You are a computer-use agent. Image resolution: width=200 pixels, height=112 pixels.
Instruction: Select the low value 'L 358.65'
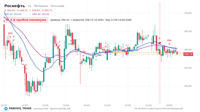(35, 10)
